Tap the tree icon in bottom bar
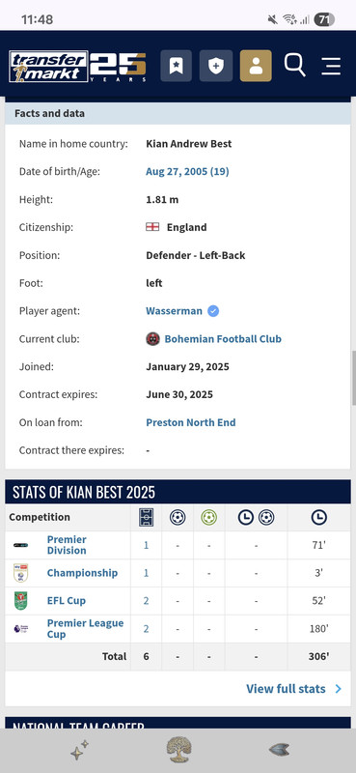Image resolution: width=356 pixels, height=773 pixels. tap(178, 750)
